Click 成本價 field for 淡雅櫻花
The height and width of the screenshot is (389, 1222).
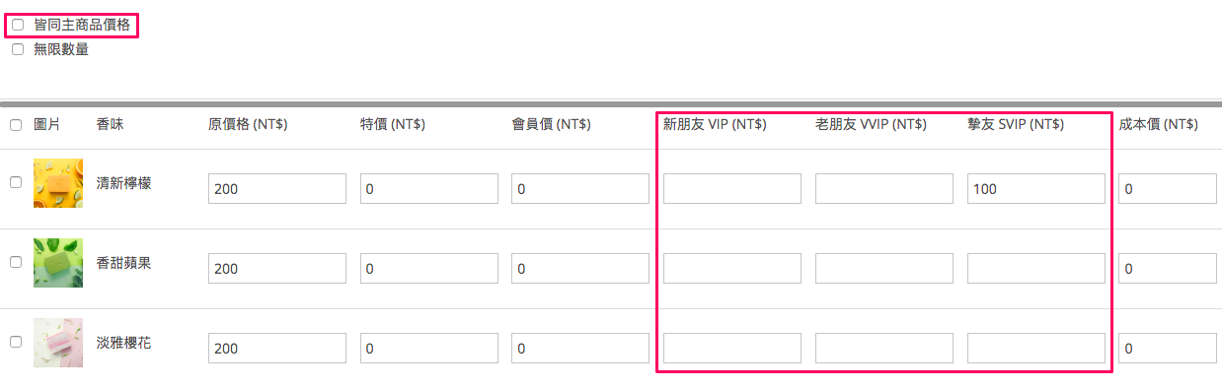point(1168,348)
